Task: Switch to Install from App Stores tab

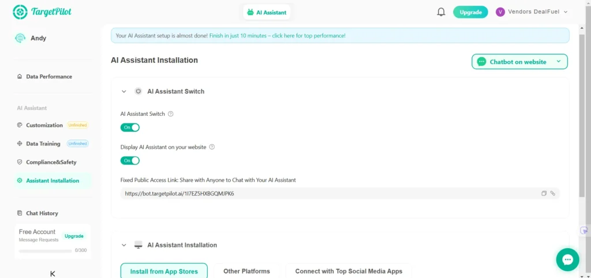Action: pyautogui.click(x=164, y=271)
